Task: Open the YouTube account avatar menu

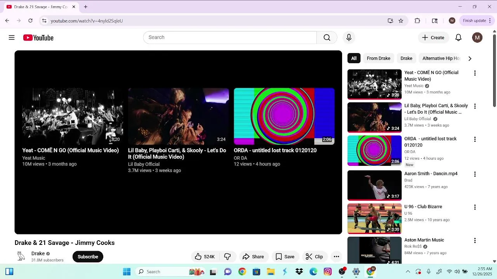Action: coord(477,38)
